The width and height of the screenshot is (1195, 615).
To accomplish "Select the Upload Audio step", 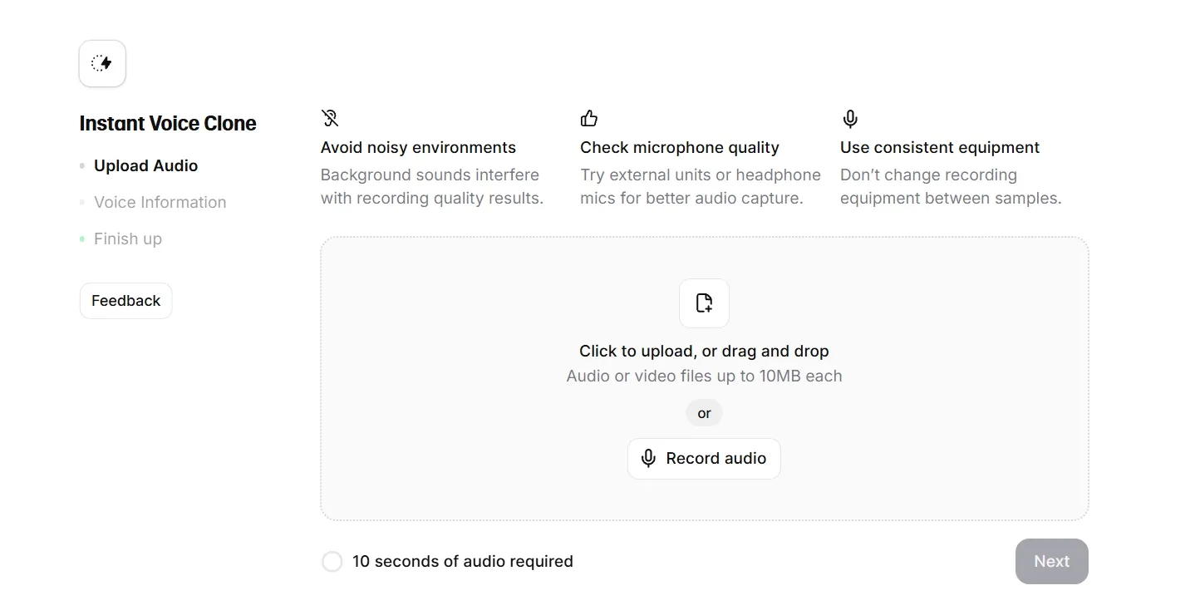I will [145, 165].
